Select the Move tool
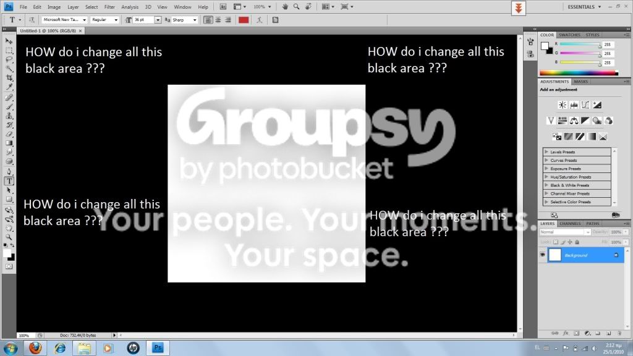The width and height of the screenshot is (633, 356). [x=9, y=41]
